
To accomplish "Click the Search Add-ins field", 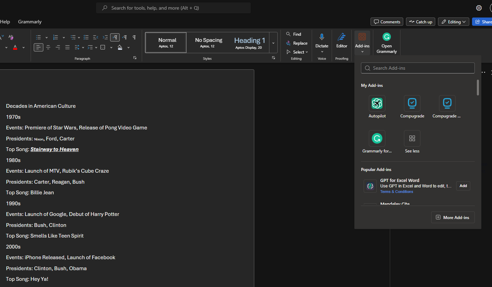I will tap(418, 68).
